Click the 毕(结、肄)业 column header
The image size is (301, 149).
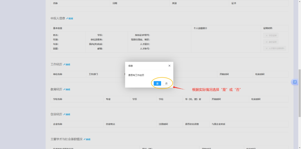click(193, 99)
